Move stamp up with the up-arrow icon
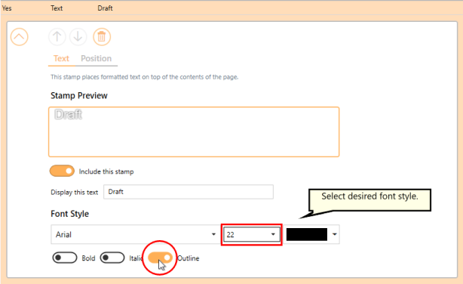Screen dimensions: 463x284 pyautogui.click(x=57, y=37)
